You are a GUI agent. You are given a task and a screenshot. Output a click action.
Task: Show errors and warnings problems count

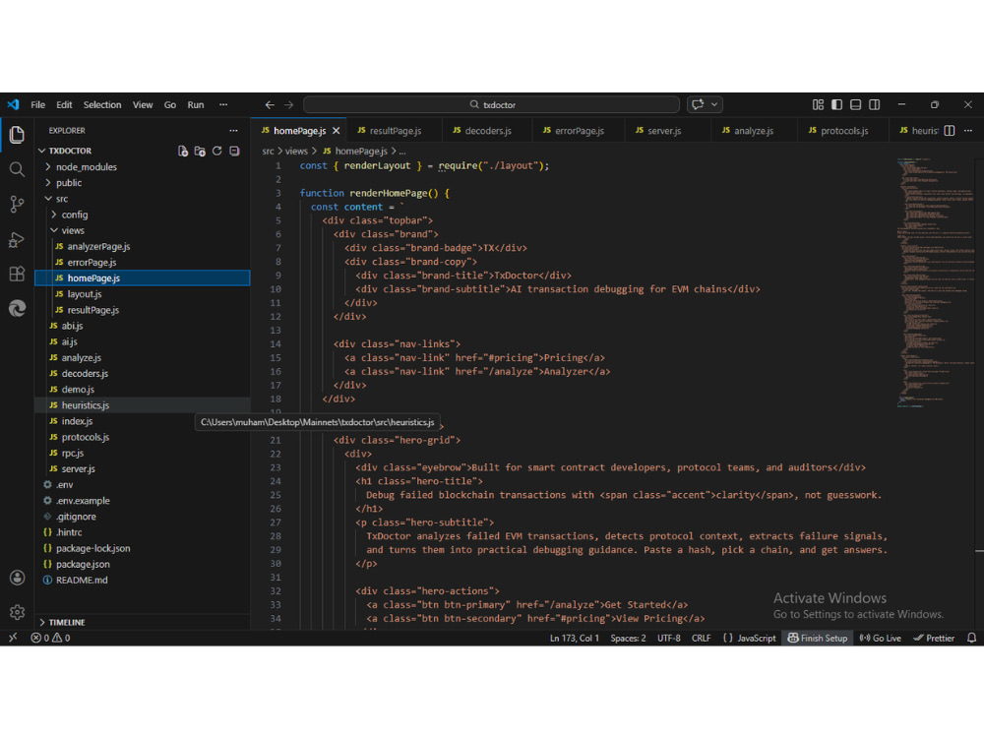tap(50, 638)
